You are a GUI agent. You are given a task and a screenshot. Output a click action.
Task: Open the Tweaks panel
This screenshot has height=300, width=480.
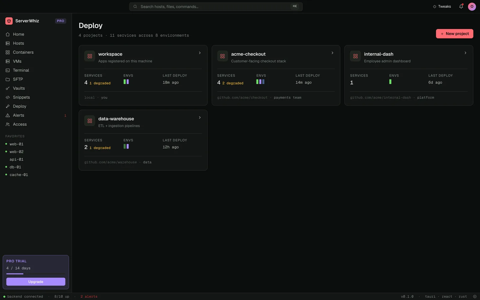pyautogui.click(x=442, y=7)
